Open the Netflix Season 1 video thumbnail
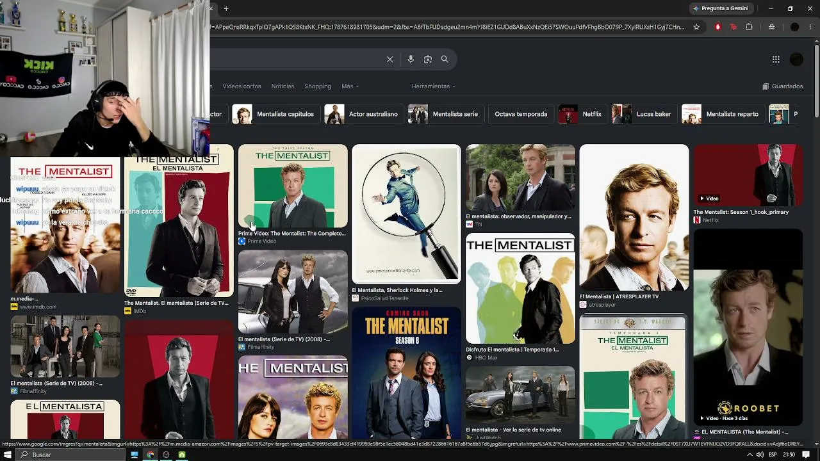This screenshot has height=461, width=820. 748,175
